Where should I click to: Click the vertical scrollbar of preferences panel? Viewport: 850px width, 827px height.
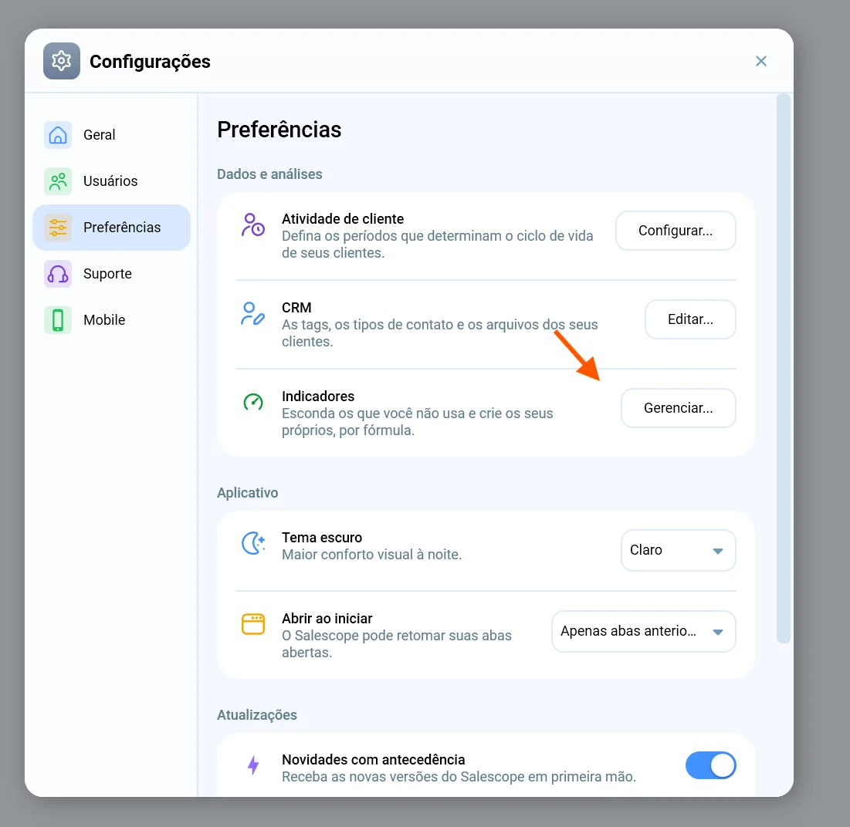[x=784, y=368]
